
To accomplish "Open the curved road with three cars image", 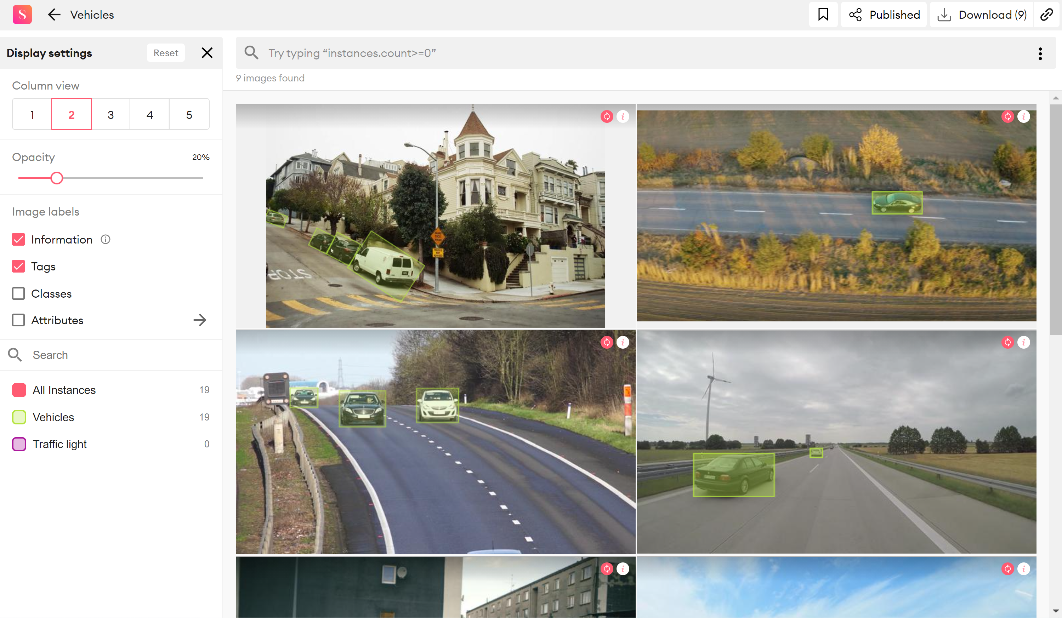I will [x=435, y=442].
